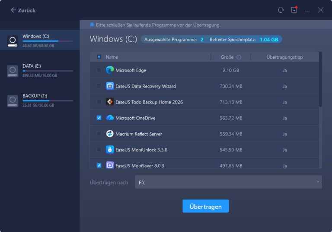Click the 713.13 MB size value

pyautogui.click(x=231, y=102)
